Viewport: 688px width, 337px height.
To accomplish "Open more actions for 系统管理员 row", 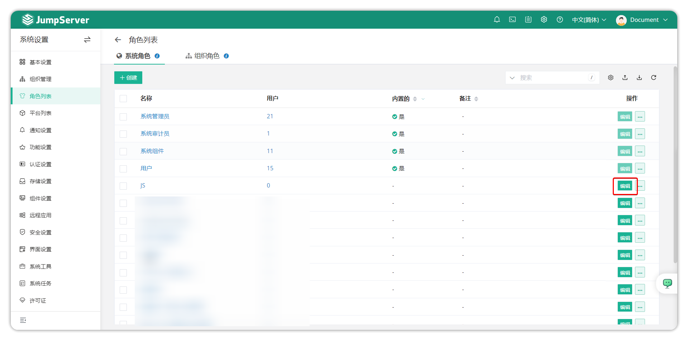I will click(640, 117).
